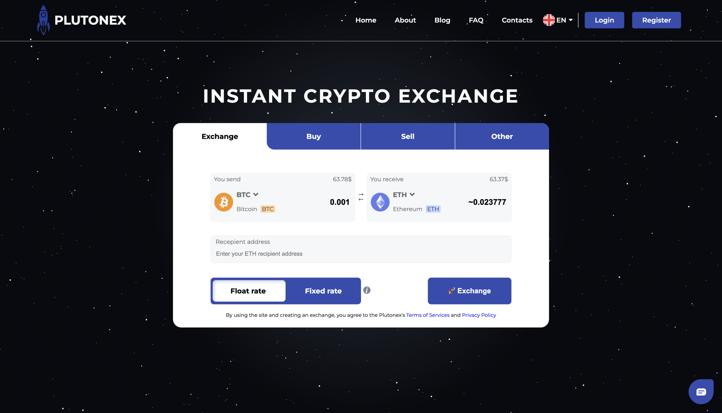Click the Privacy Policy link
The width and height of the screenshot is (722, 413).
(478, 315)
